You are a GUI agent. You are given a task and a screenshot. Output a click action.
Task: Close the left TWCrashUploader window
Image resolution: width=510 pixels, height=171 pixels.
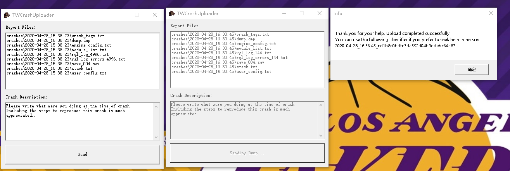pyautogui.click(x=155, y=15)
